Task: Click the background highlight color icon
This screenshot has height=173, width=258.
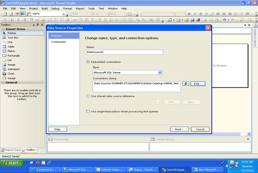Action: [x=212, y=14]
